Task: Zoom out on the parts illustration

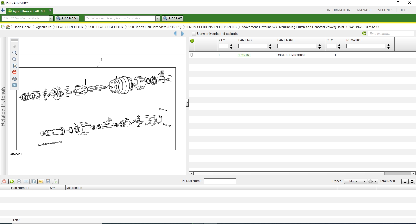Action: pos(15,59)
